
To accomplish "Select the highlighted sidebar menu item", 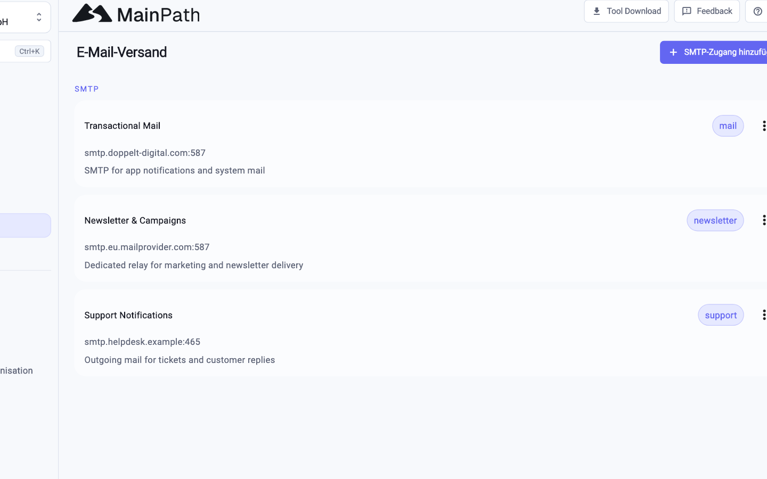I will click(25, 226).
